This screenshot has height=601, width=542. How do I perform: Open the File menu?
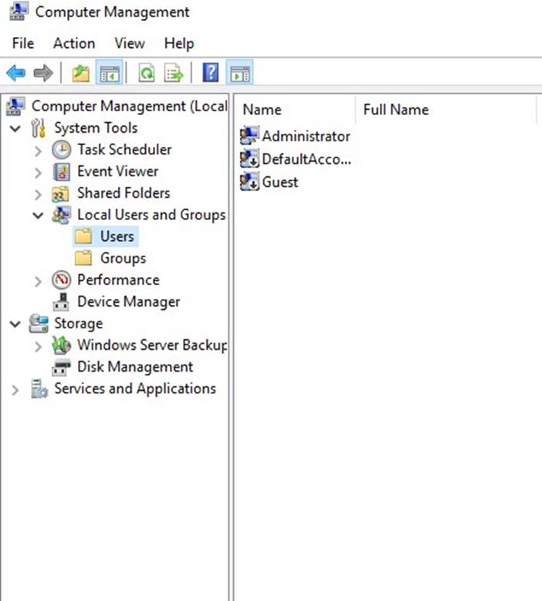point(23,43)
